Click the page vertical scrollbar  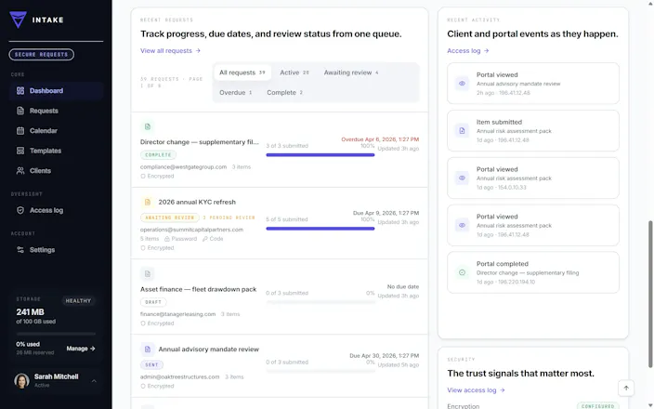[650, 295]
